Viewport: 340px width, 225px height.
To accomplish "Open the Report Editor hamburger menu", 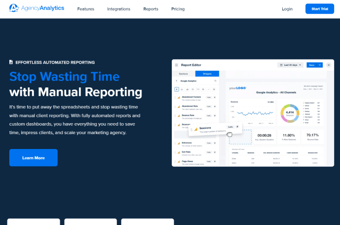I will [x=176, y=65].
